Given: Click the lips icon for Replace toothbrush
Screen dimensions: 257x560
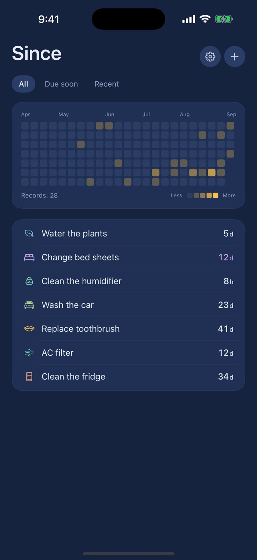Looking at the screenshot, I should coord(29,329).
